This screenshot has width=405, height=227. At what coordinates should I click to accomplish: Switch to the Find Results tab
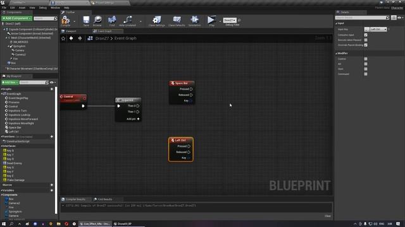103,199
